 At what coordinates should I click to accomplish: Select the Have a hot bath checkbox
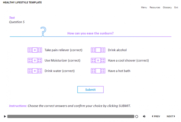tap(98, 71)
